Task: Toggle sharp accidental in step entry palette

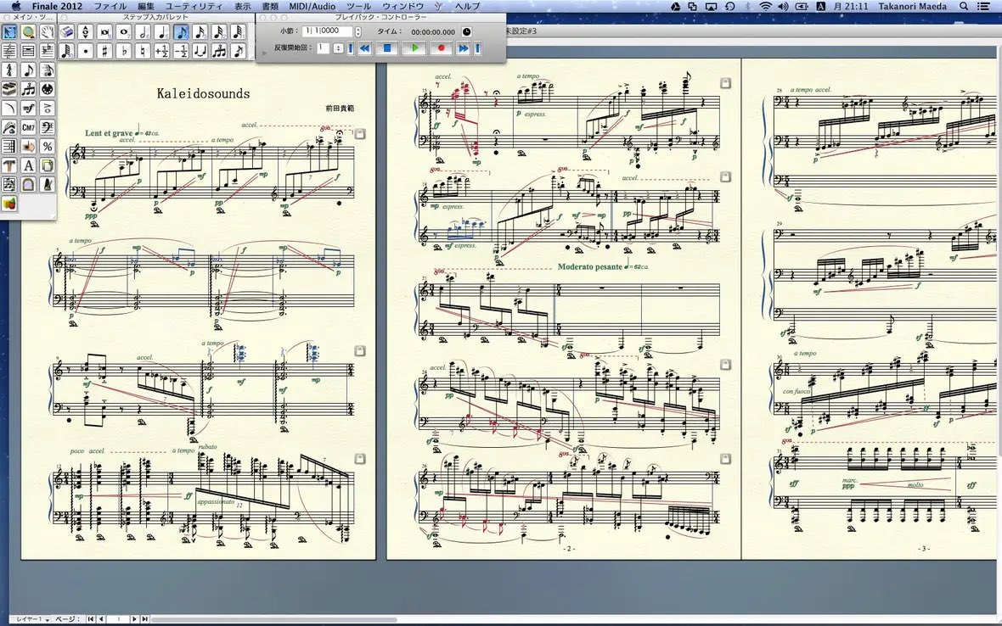Action: [x=104, y=51]
